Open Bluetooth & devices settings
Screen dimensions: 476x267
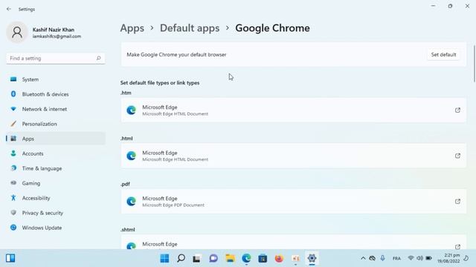click(56, 94)
